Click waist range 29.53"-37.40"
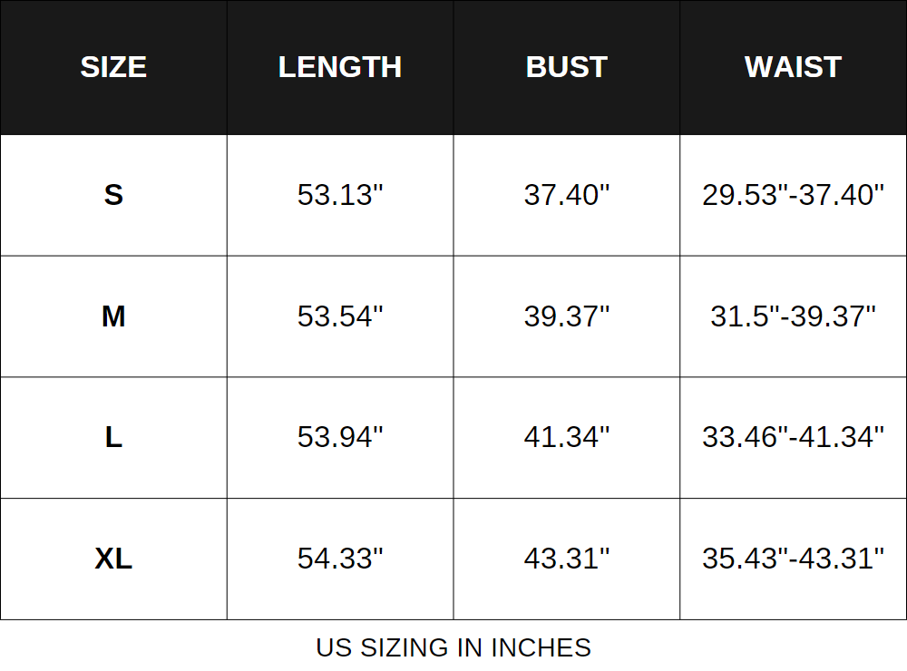The height and width of the screenshot is (671, 907). point(793,195)
